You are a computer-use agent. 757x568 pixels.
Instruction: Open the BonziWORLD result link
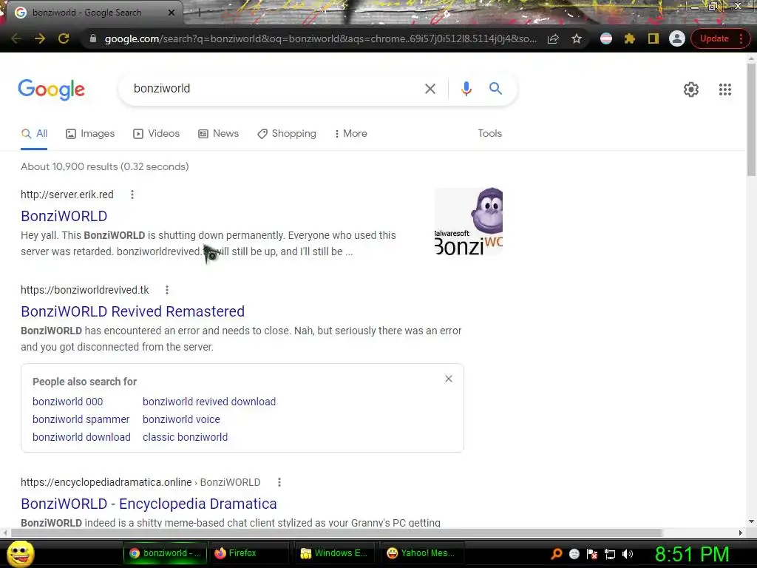(x=64, y=216)
